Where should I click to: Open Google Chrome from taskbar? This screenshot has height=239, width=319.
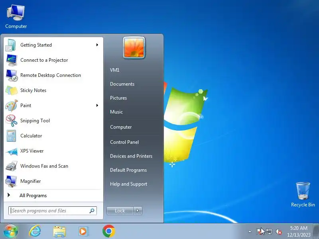[x=108, y=231]
